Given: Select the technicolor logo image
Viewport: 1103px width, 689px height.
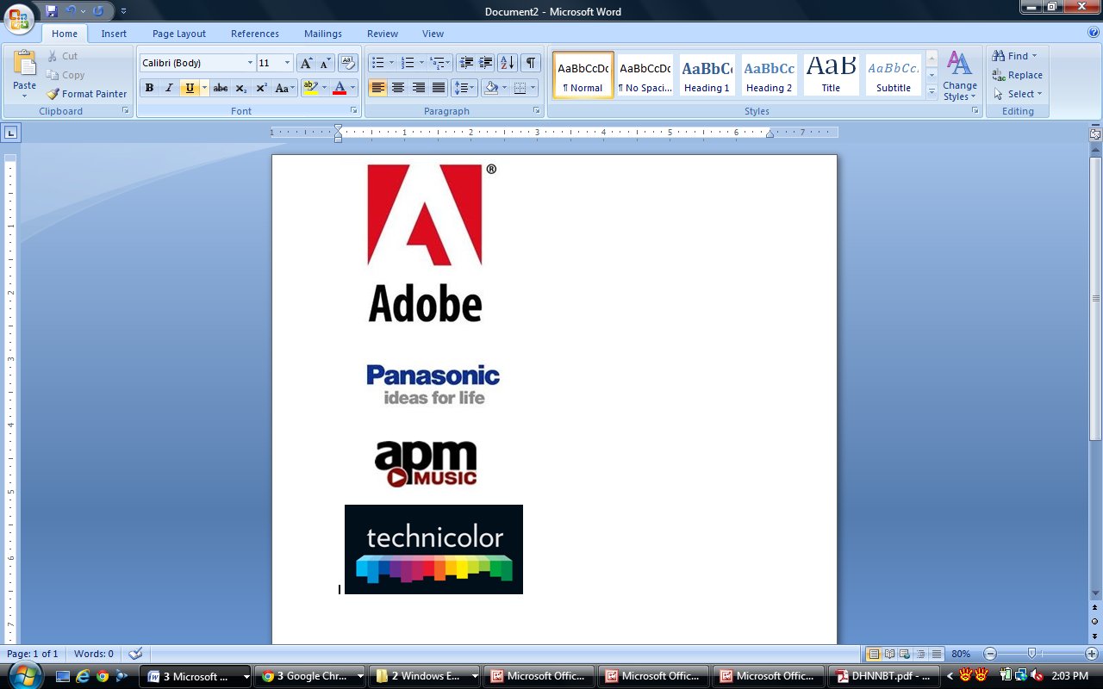Looking at the screenshot, I should click(x=433, y=549).
